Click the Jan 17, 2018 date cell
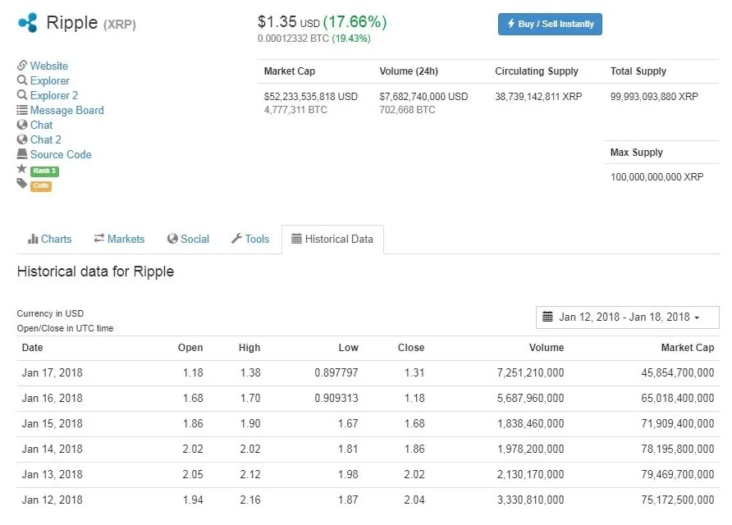The image size is (732, 525). coord(53,373)
